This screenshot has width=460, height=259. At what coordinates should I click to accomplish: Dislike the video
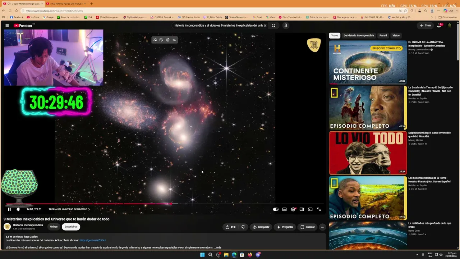243,227
